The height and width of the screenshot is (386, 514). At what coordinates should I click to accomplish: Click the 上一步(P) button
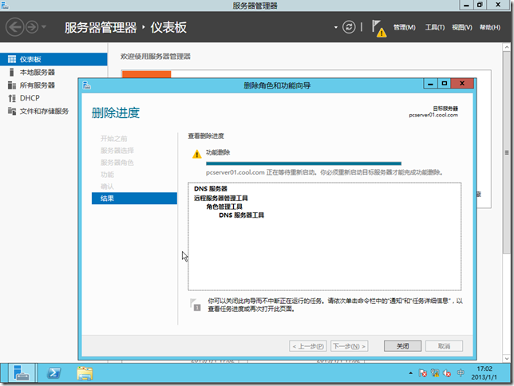pos(308,346)
